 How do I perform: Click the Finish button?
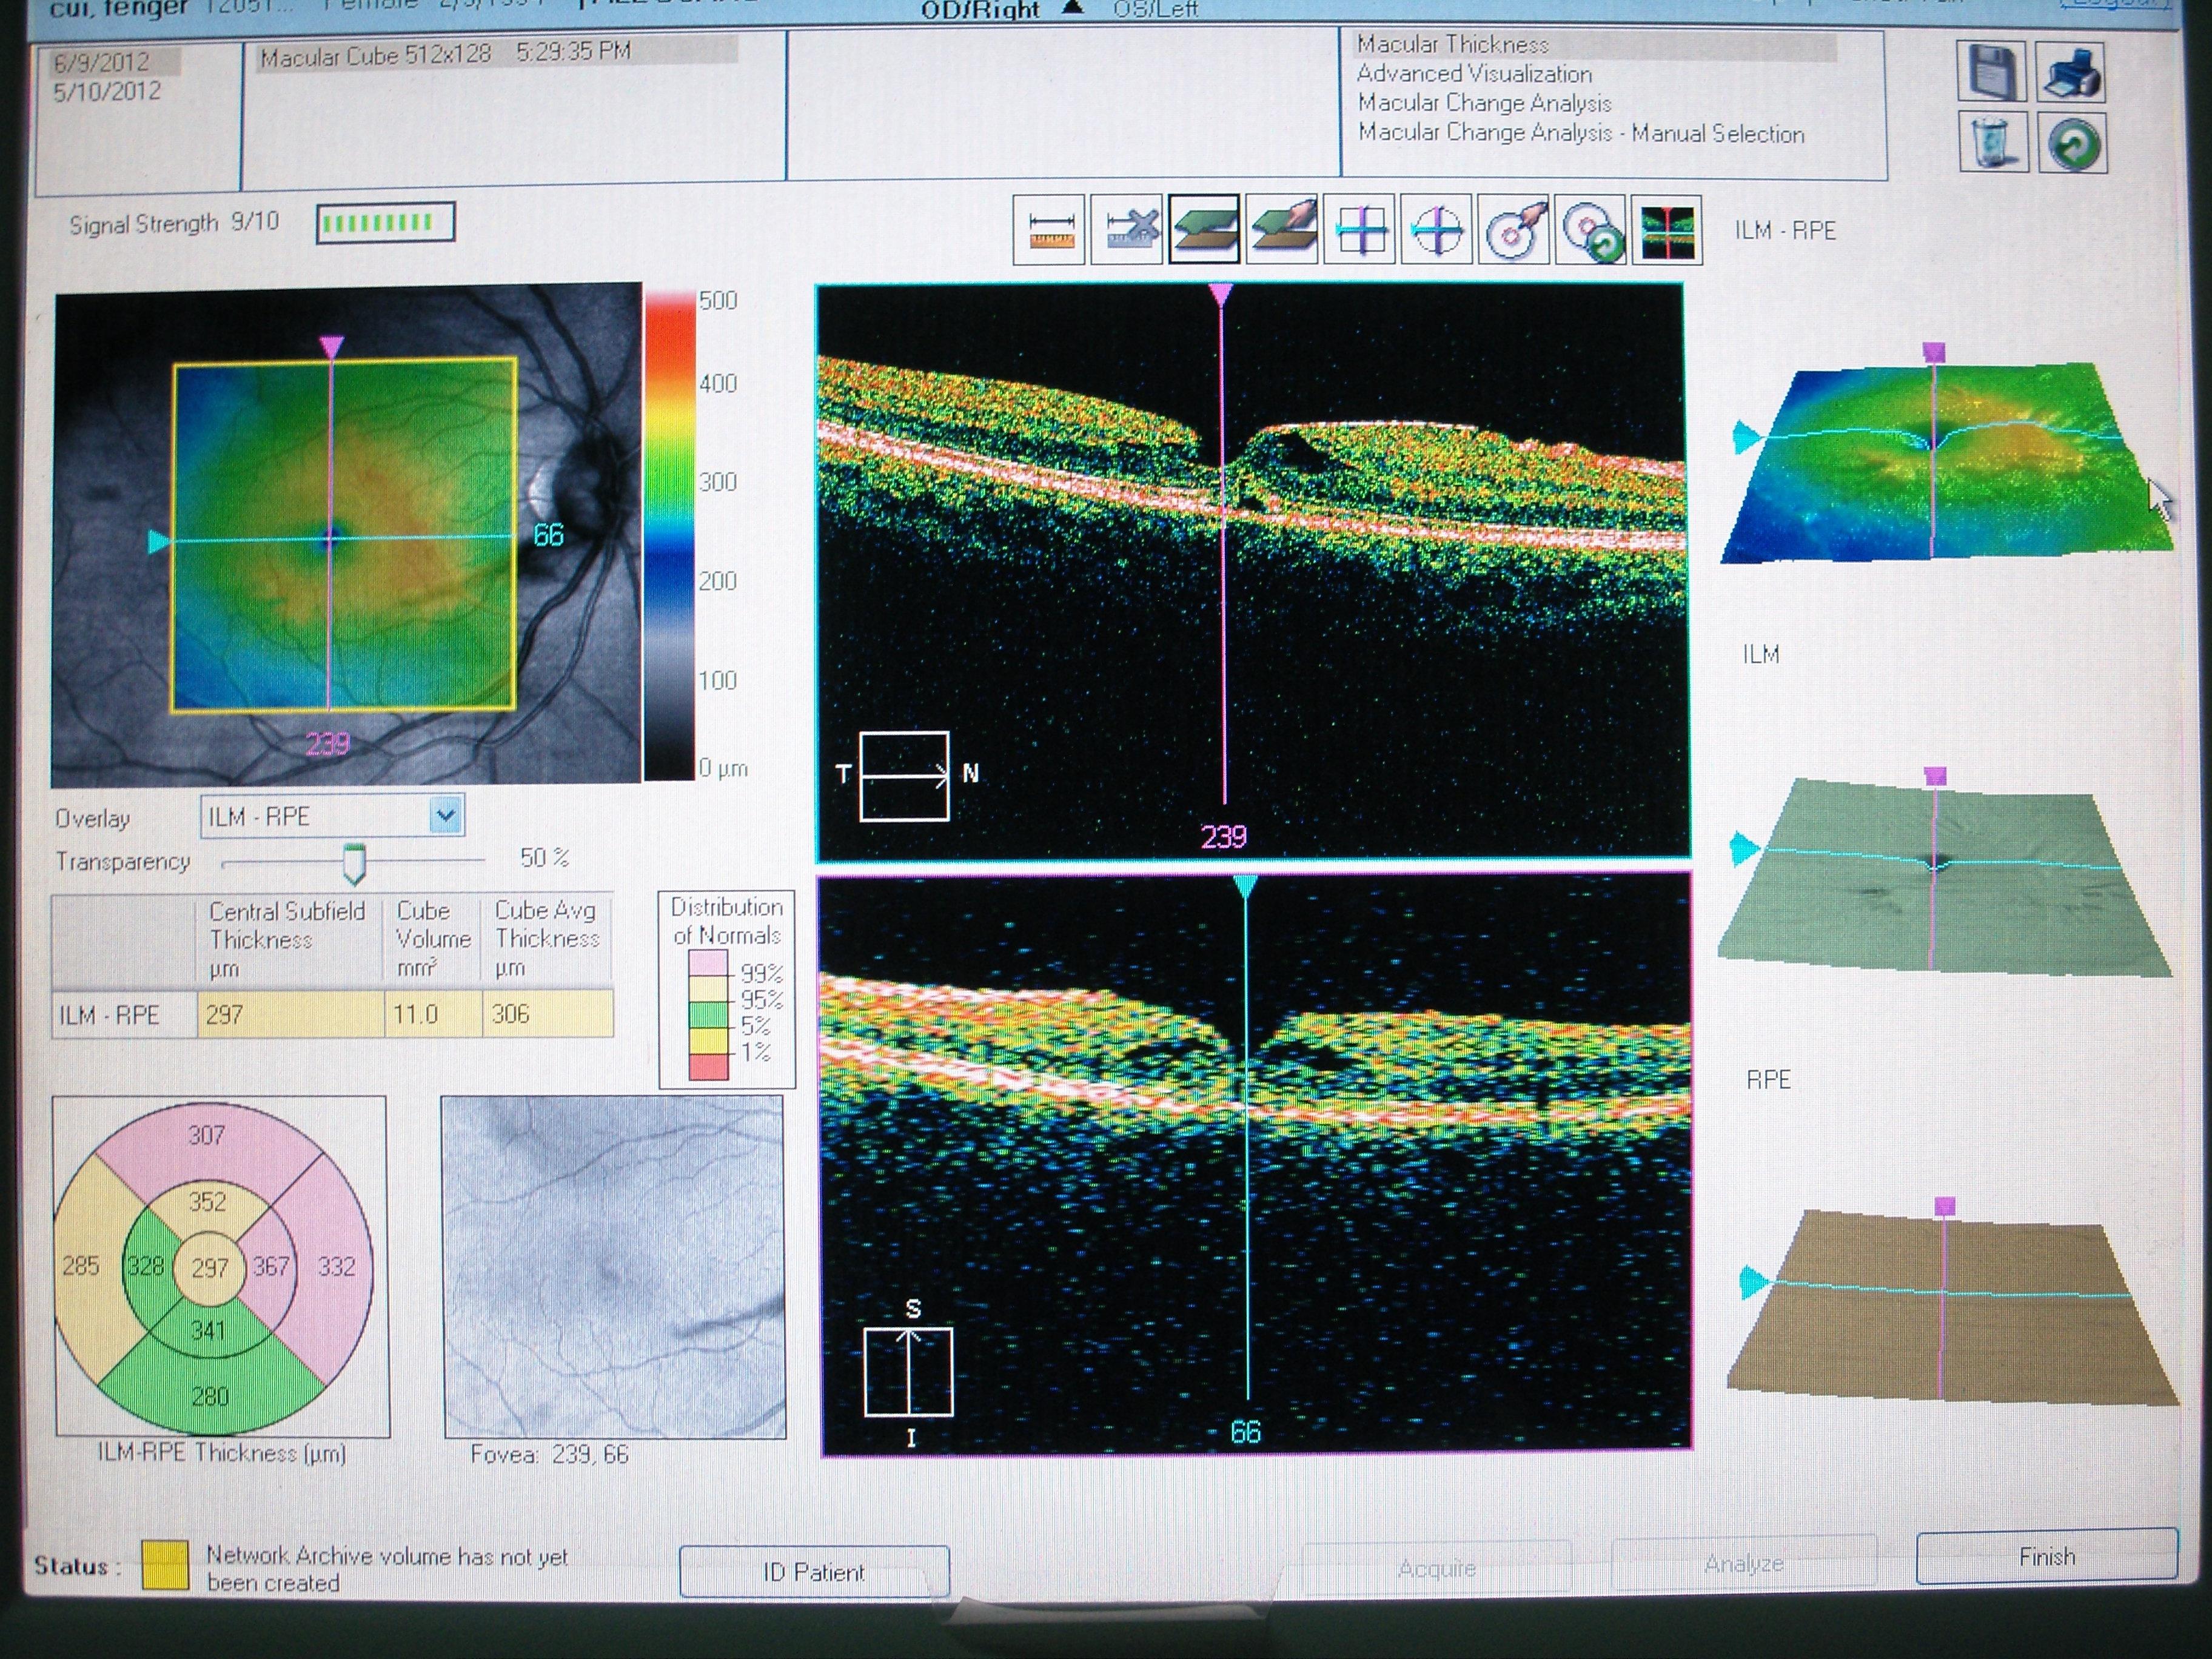click(2047, 1556)
